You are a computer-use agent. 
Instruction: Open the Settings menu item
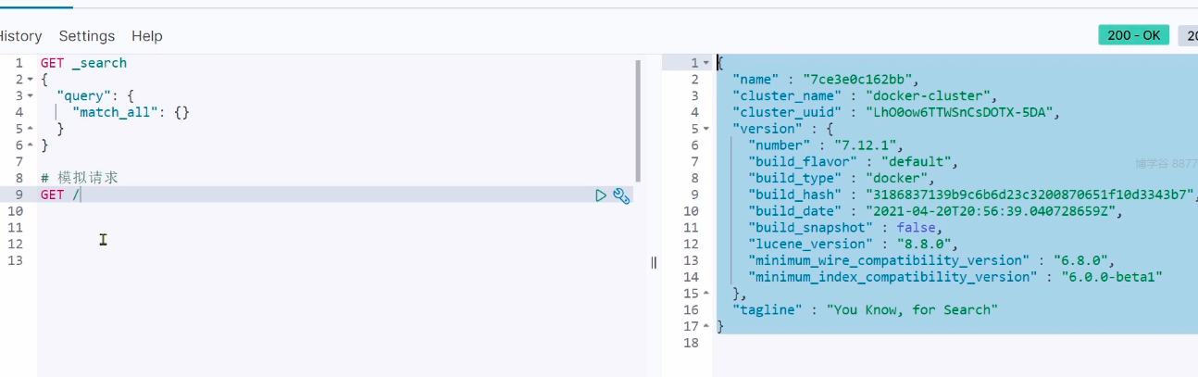click(87, 36)
